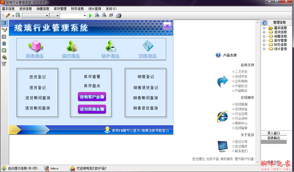Select the 报表输出 panel tab
294x172 pixels.
click(x=274, y=138)
